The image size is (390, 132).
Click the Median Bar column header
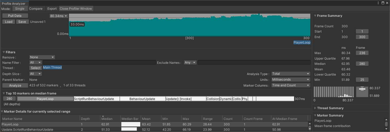point(131,119)
